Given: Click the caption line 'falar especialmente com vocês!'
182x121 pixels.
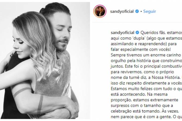Looking at the screenshot, I should point(141,50).
